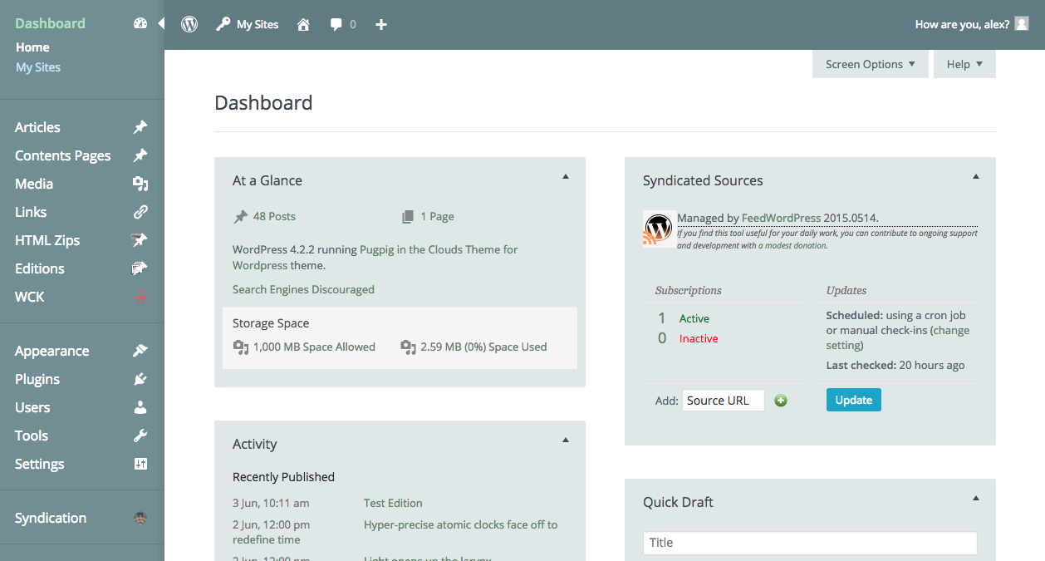Click the pushpin icon beside 48 Posts
The width and height of the screenshot is (1045, 561).
[241, 217]
